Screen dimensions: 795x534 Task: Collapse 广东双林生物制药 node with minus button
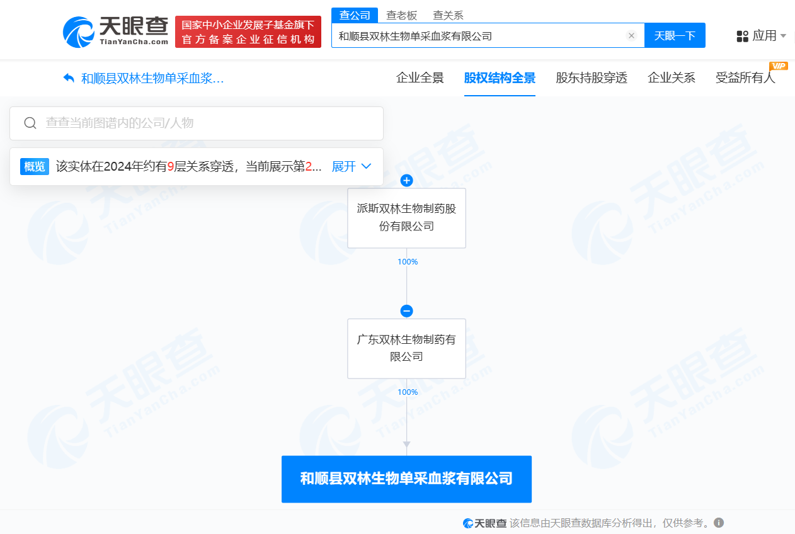[406, 310]
